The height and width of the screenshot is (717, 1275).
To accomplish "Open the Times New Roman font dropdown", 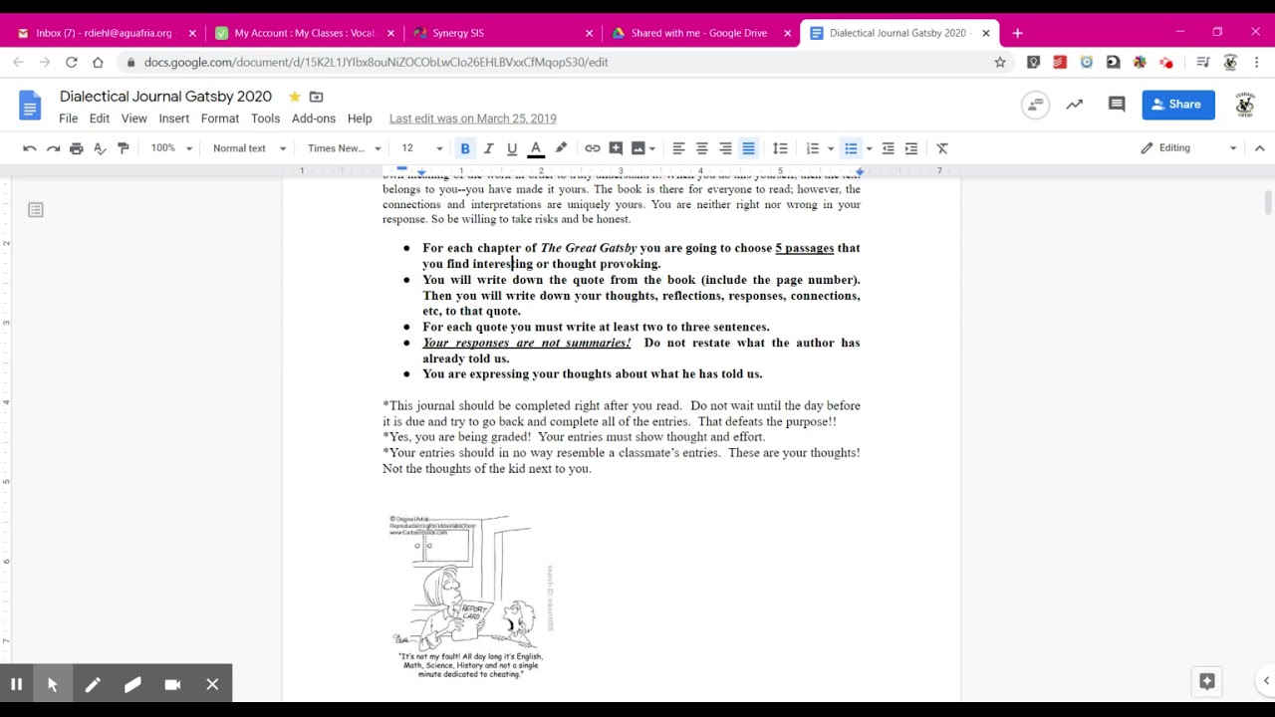I will (x=345, y=148).
